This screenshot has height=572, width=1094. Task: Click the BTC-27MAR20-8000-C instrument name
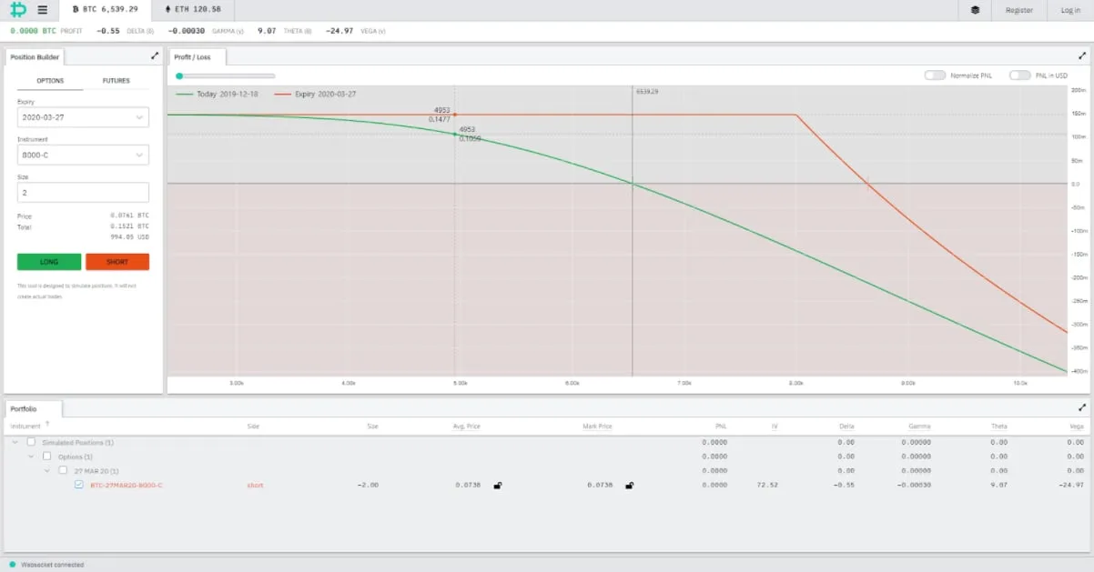click(x=127, y=486)
